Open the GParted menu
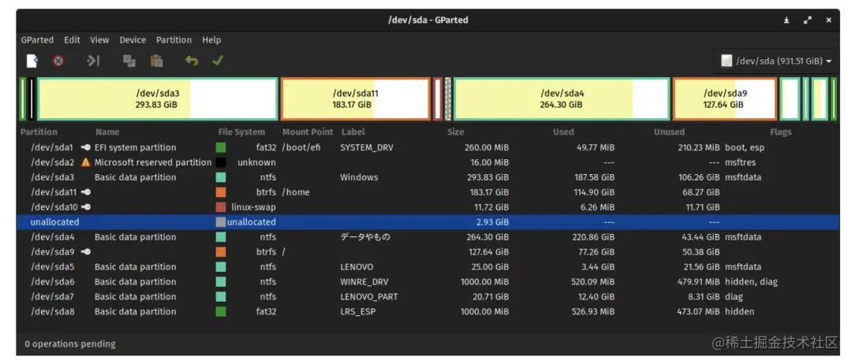 (x=37, y=40)
